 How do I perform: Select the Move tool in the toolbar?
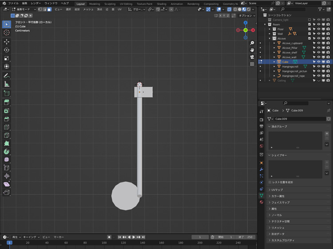pos(7,41)
